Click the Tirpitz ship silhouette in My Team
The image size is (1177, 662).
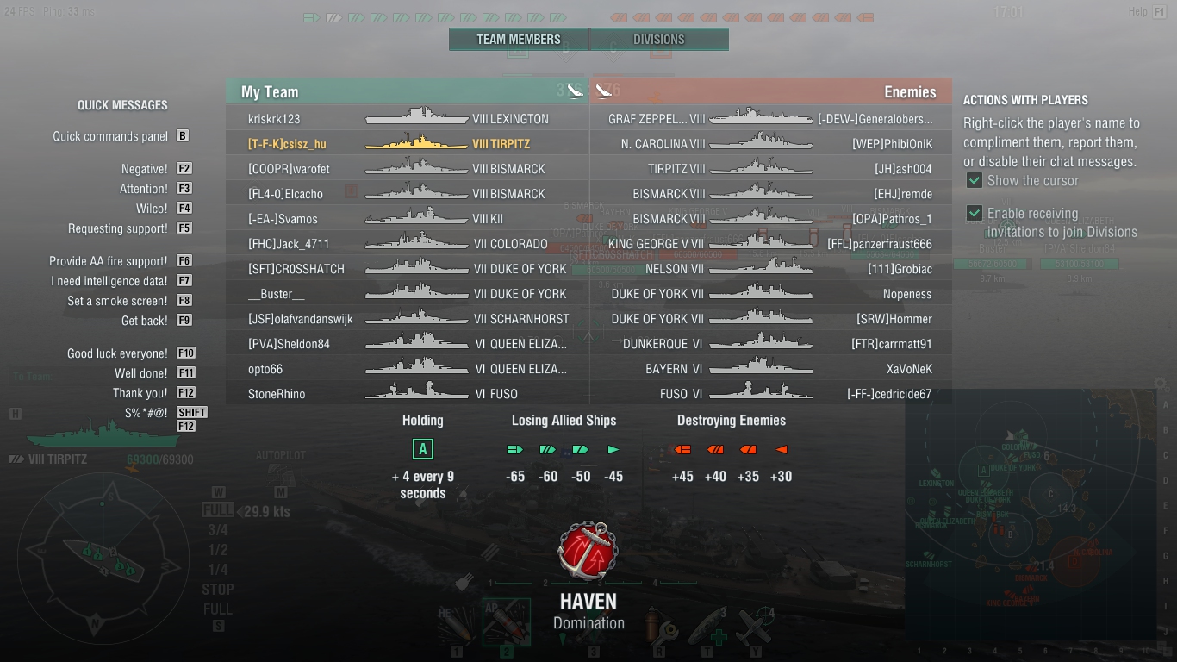click(x=416, y=143)
